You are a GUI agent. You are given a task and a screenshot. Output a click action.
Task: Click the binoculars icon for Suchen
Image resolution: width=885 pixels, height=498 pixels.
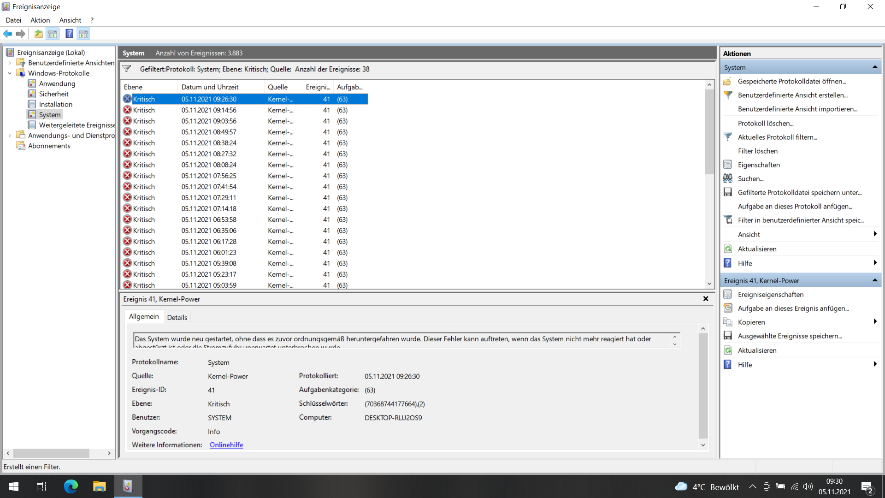coord(728,178)
